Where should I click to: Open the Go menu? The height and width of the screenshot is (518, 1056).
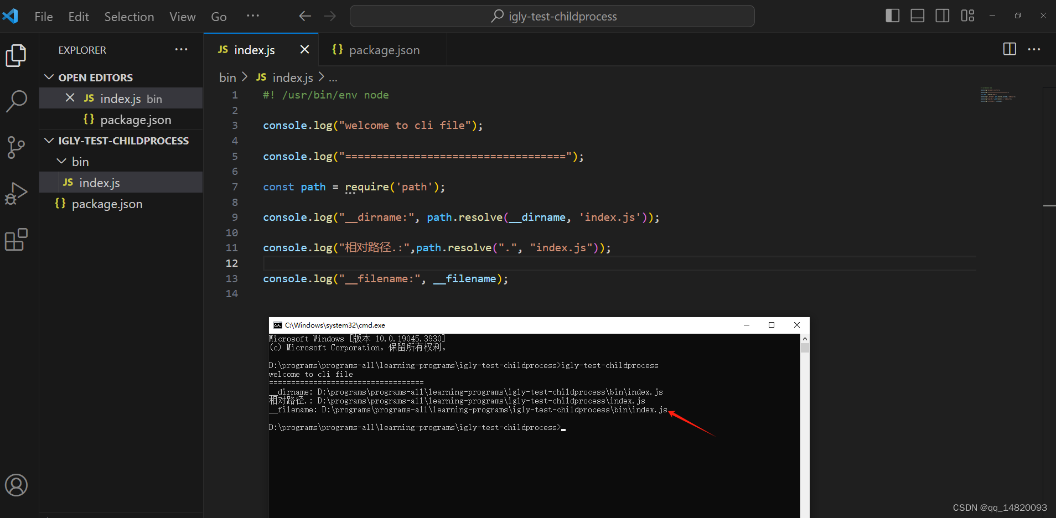pyautogui.click(x=219, y=17)
